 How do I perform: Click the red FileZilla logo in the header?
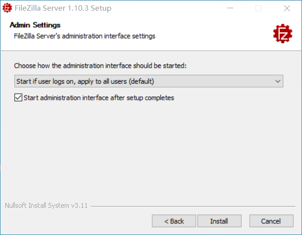coord(283,33)
